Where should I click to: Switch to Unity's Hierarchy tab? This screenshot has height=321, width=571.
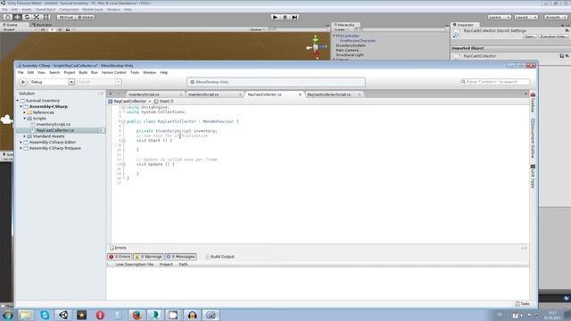[344, 25]
